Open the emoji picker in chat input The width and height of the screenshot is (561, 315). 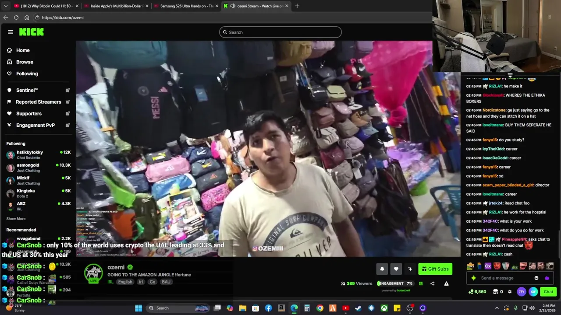point(536,278)
